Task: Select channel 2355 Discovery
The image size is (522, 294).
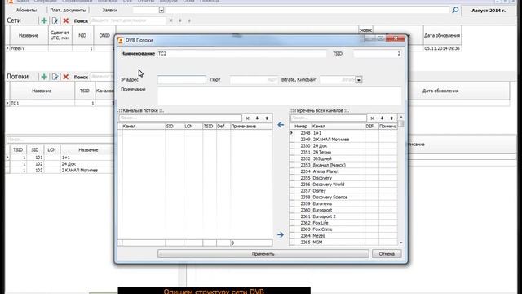Action: 343,178
